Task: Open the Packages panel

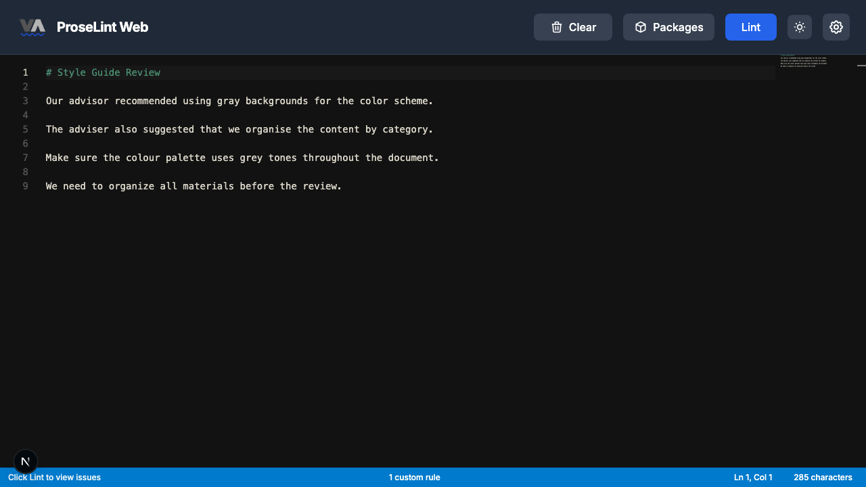Action: [x=668, y=27]
